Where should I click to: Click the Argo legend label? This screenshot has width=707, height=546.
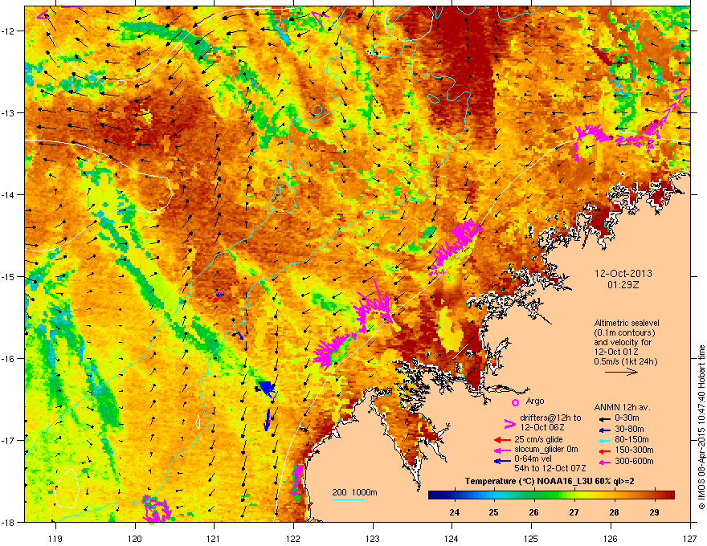[535, 401]
